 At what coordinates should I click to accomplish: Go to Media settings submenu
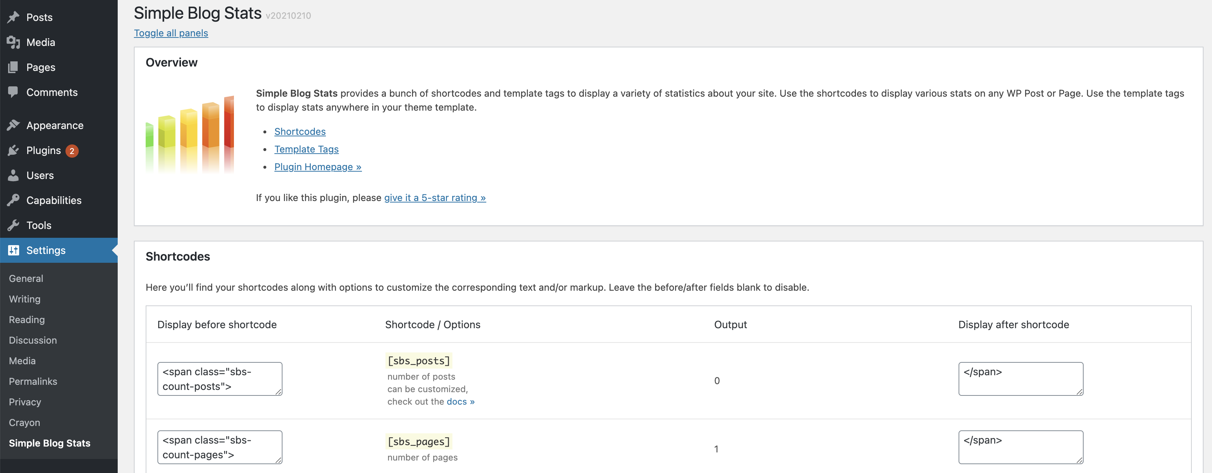(x=22, y=361)
